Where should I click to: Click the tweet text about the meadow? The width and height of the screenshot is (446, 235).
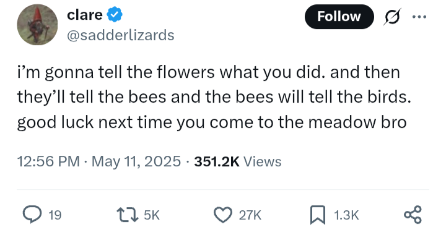(214, 97)
